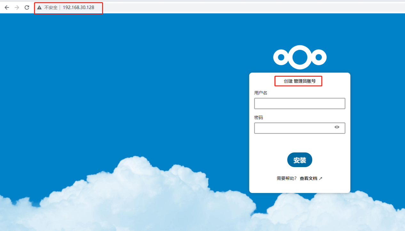Toggle password visibility with the eye icon
Screen dimensions: 405x231
coord(337,127)
